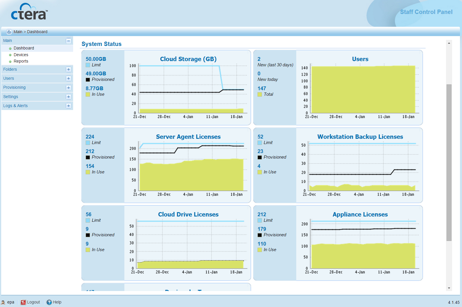
Task: Open the Help icon in footer
Action: (x=49, y=302)
